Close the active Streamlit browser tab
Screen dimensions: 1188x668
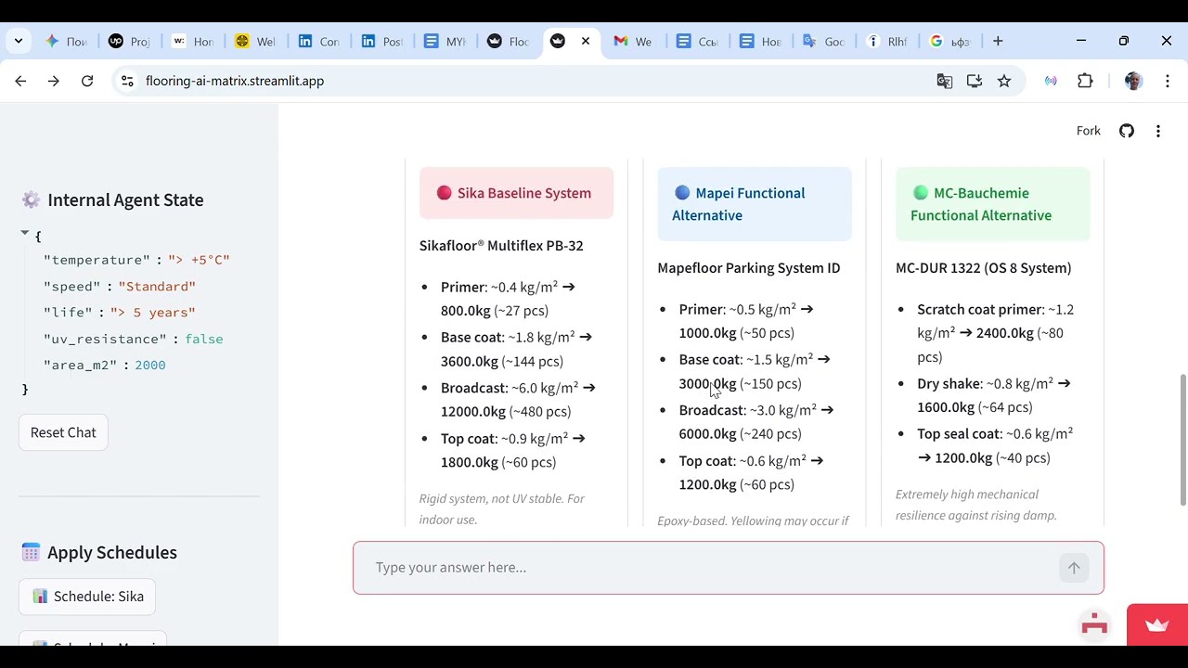click(x=586, y=41)
